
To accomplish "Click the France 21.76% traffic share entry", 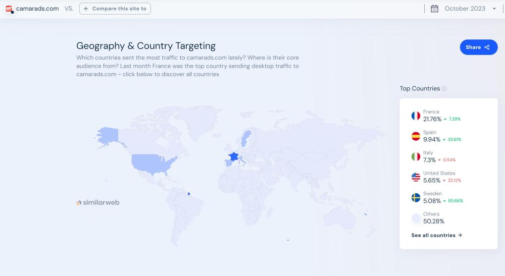I will coord(432,119).
